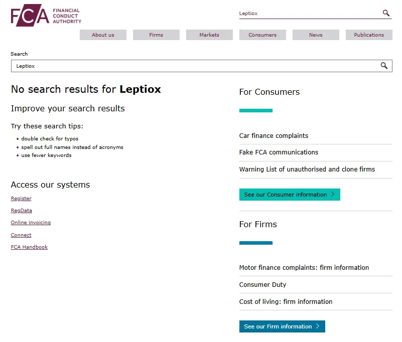Open the Firms menu

point(156,35)
